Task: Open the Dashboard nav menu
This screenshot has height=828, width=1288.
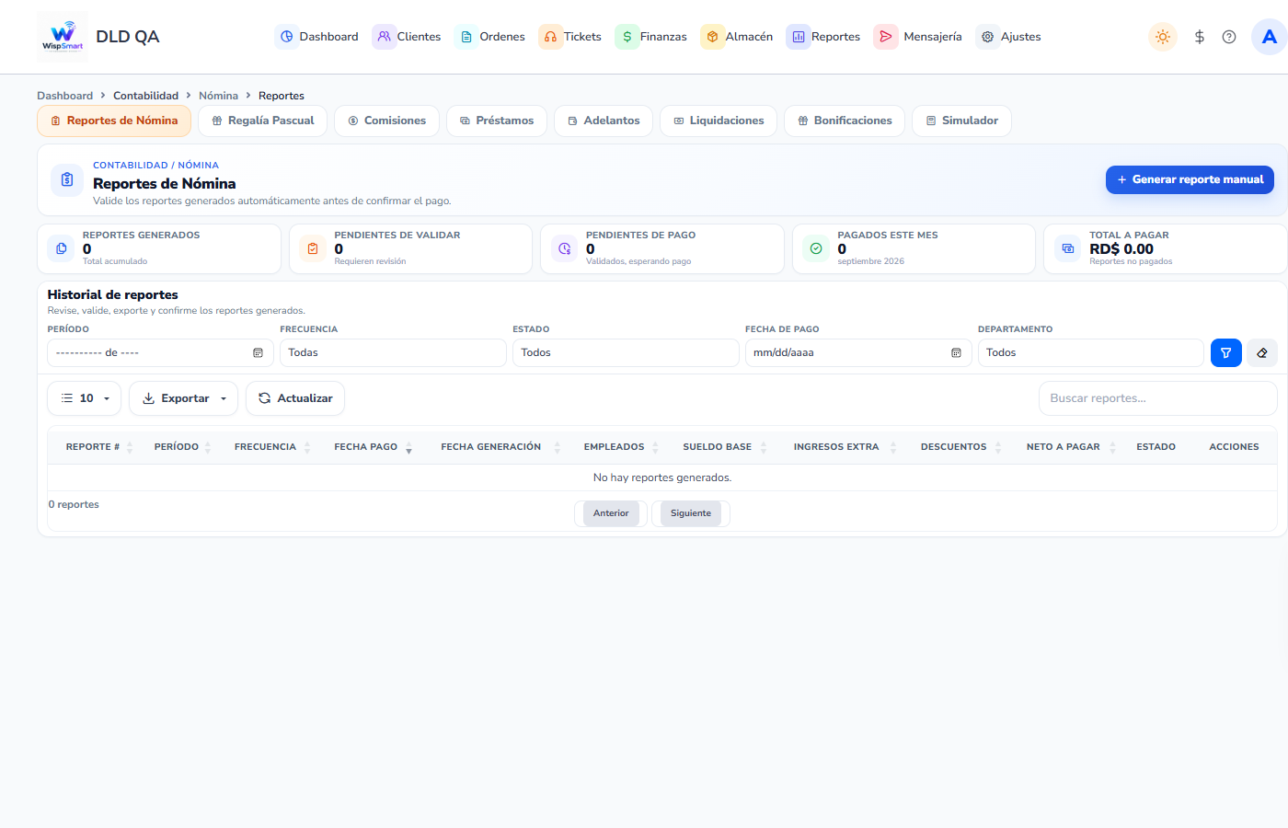Action: click(317, 37)
